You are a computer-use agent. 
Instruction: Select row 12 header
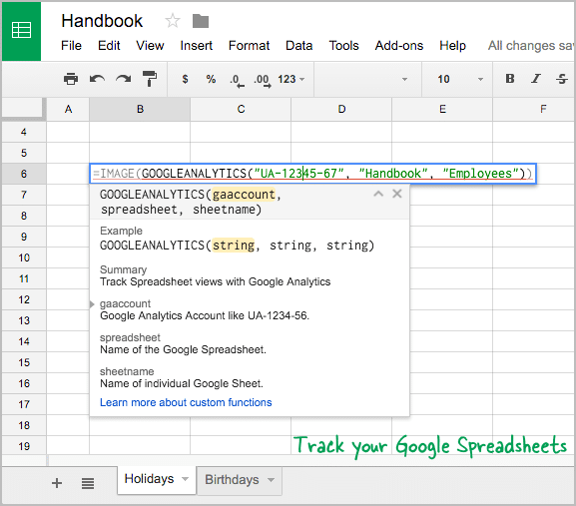pyautogui.click(x=24, y=299)
